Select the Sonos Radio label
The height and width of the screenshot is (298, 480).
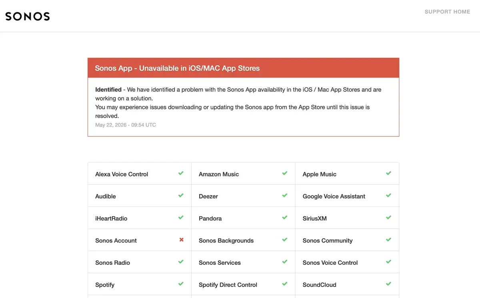click(x=113, y=262)
